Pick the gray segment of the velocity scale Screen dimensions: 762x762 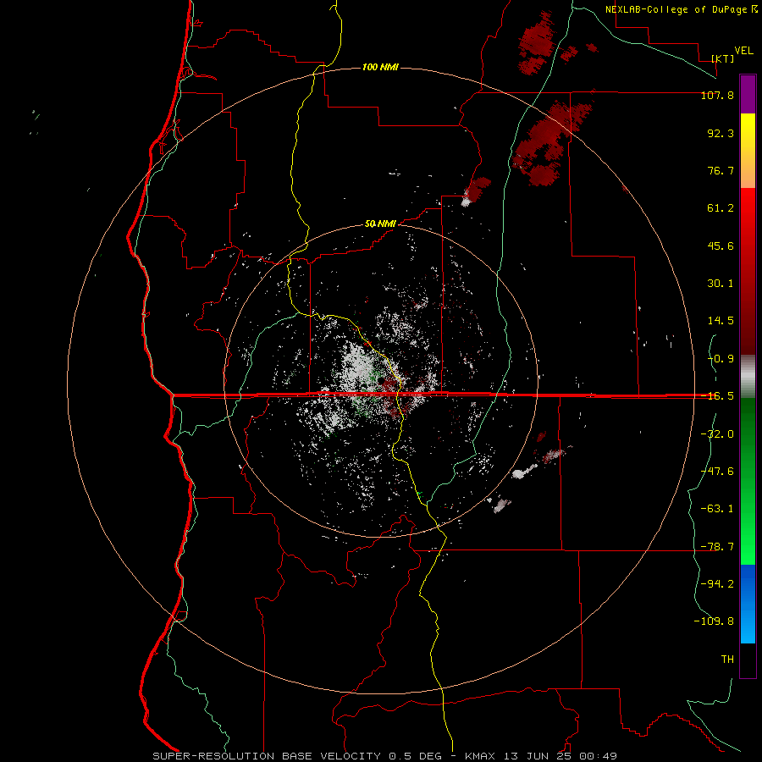click(x=748, y=376)
